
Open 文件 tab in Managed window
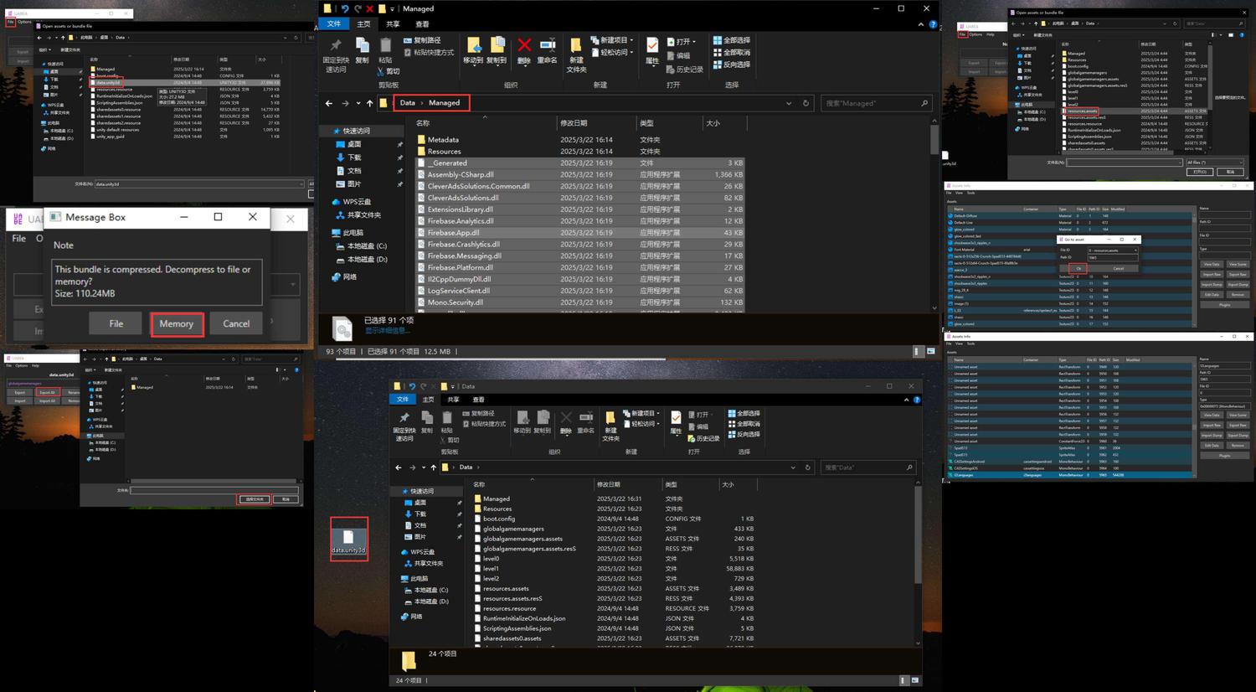click(333, 24)
